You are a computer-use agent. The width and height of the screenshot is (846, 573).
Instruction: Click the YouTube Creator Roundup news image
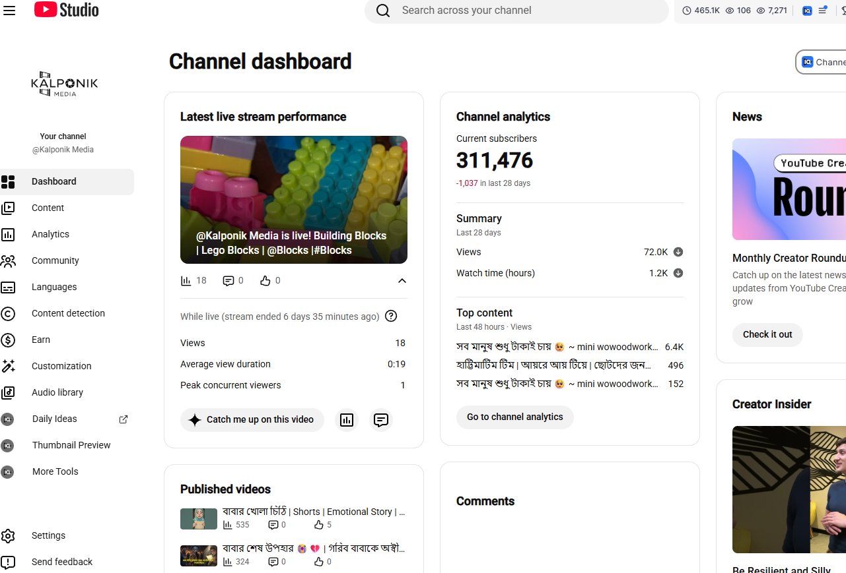click(789, 189)
